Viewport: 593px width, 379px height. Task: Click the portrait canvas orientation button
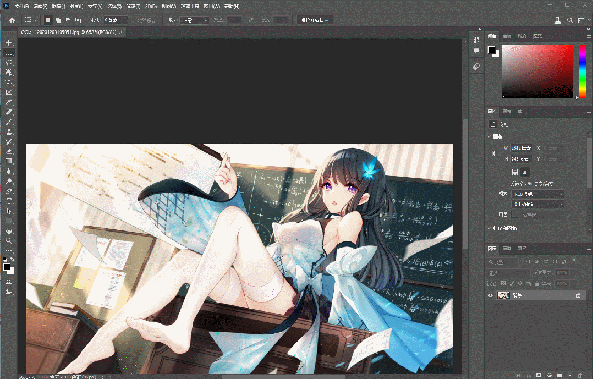click(515, 172)
